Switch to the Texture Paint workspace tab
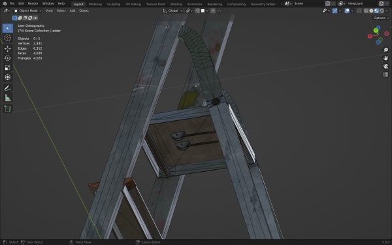 [x=155, y=4]
